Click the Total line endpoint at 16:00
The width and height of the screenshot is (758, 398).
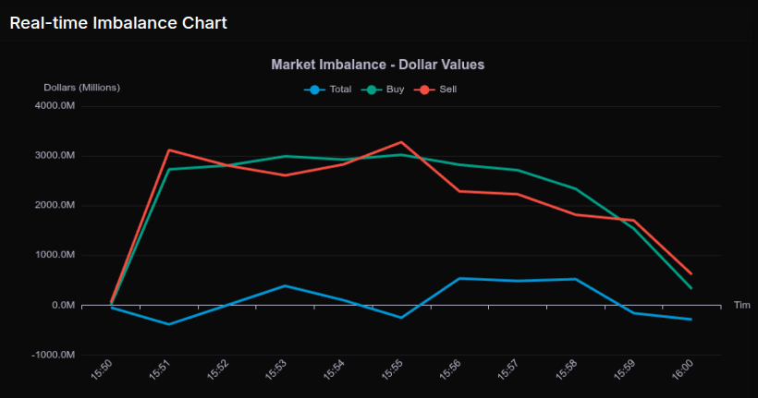(691, 320)
